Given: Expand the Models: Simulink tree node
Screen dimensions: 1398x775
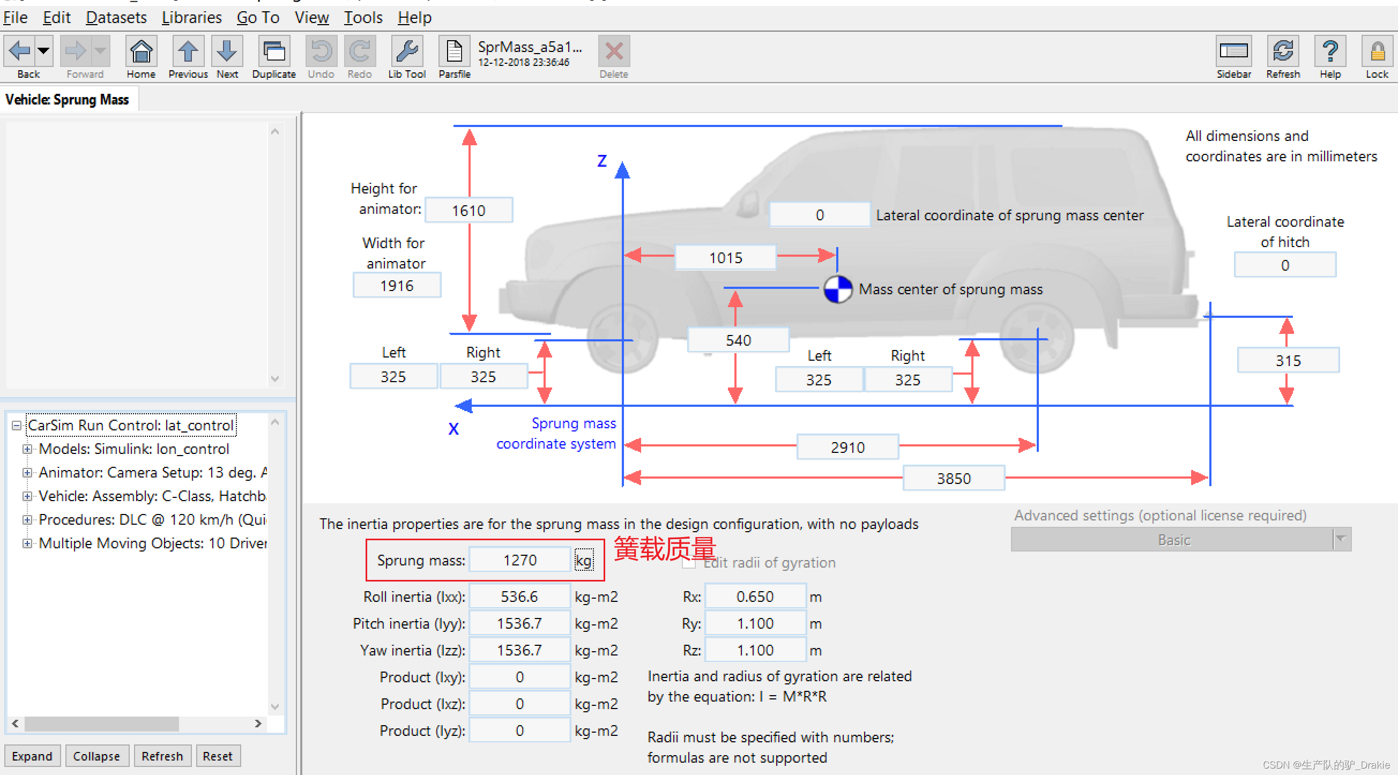Looking at the screenshot, I should pyautogui.click(x=27, y=449).
